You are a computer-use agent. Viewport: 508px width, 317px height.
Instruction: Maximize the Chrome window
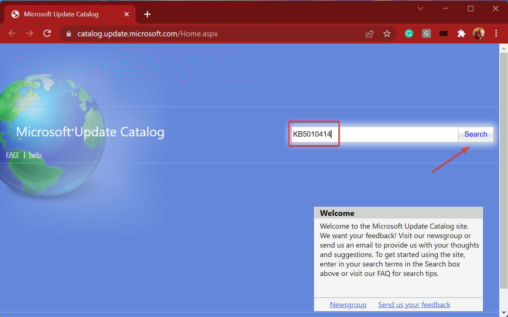pyautogui.click(x=471, y=8)
